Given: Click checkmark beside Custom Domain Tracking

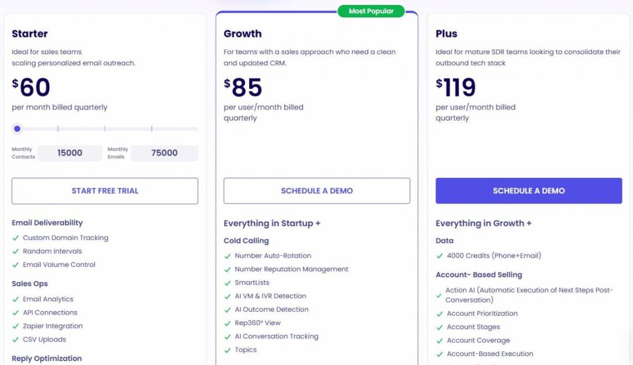Looking at the screenshot, I should pyautogui.click(x=16, y=238).
